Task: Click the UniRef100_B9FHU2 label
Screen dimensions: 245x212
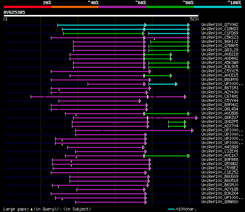Action: tap(220, 105)
